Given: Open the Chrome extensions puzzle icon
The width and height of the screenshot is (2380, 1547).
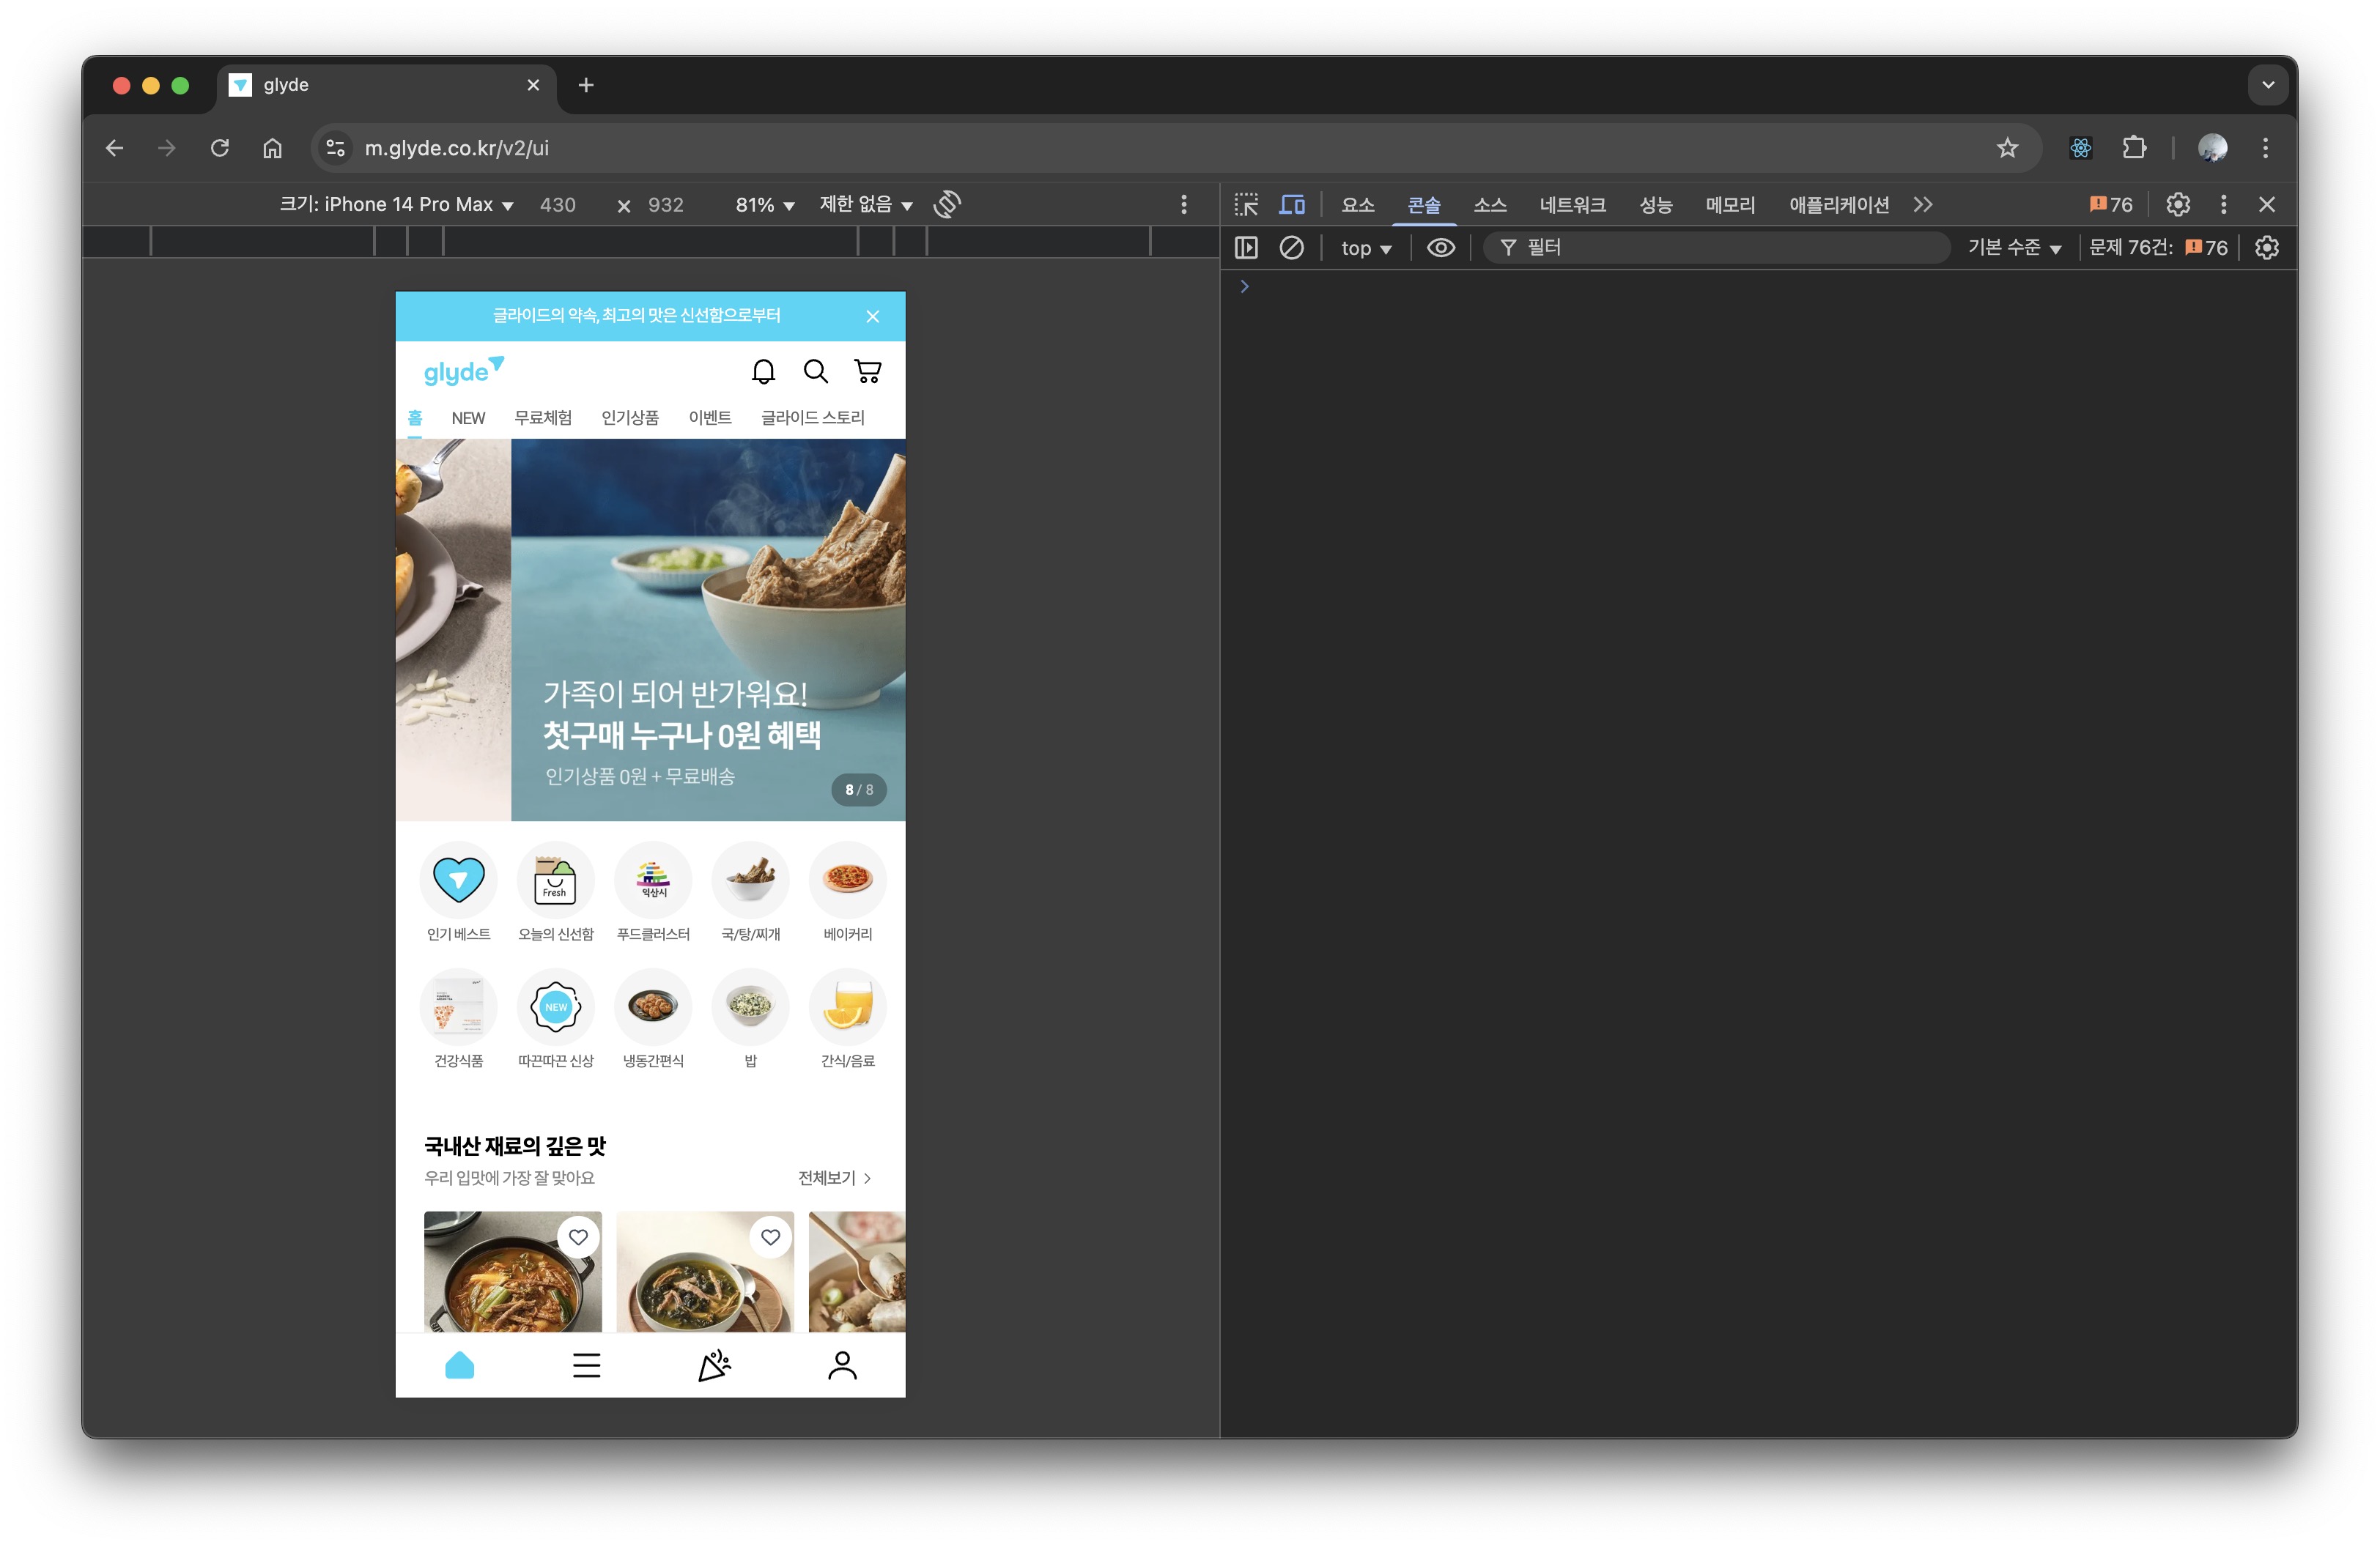Looking at the screenshot, I should (x=2134, y=148).
